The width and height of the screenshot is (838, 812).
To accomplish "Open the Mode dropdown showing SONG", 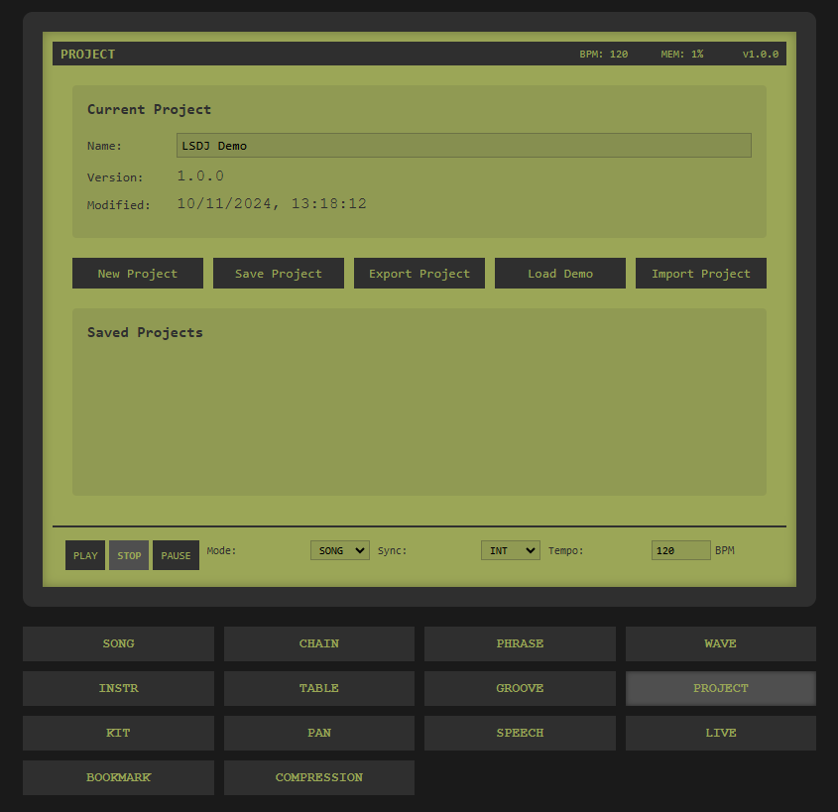I will [340, 550].
